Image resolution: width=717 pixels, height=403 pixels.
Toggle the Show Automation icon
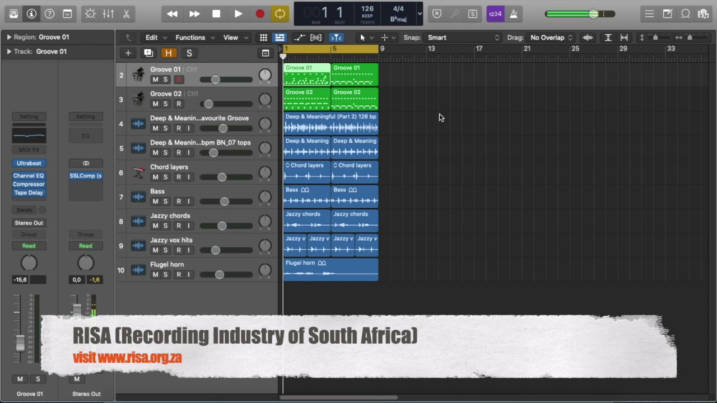(300, 38)
